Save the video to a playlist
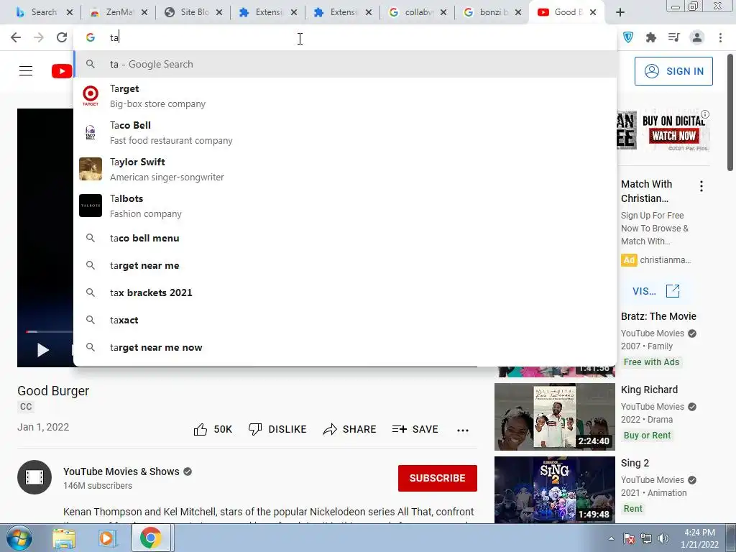This screenshot has width=736, height=552. (415, 429)
